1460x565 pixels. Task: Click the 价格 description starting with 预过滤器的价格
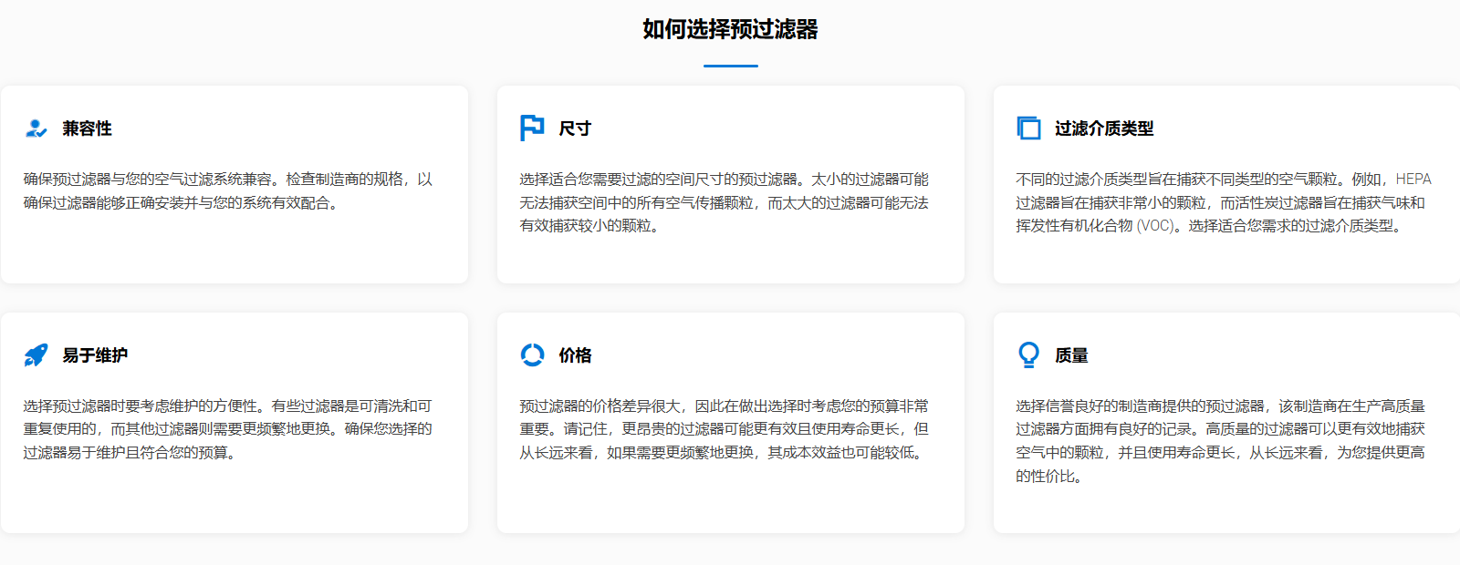tap(724, 429)
